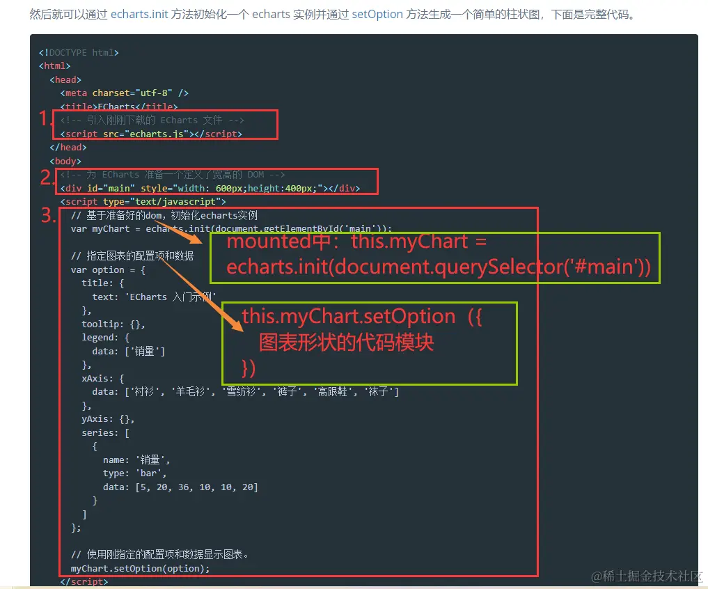This screenshot has width=708, height=589.
Task: Click the comment 使用刚指定的配置项和数据显示图表
Action: pos(159,555)
